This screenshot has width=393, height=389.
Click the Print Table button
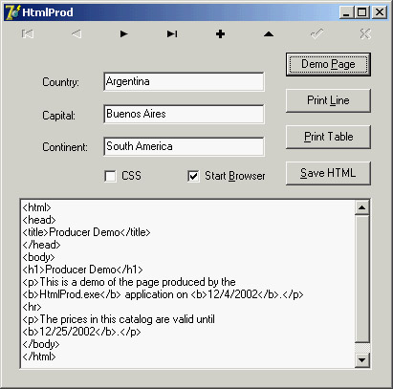tap(328, 137)
